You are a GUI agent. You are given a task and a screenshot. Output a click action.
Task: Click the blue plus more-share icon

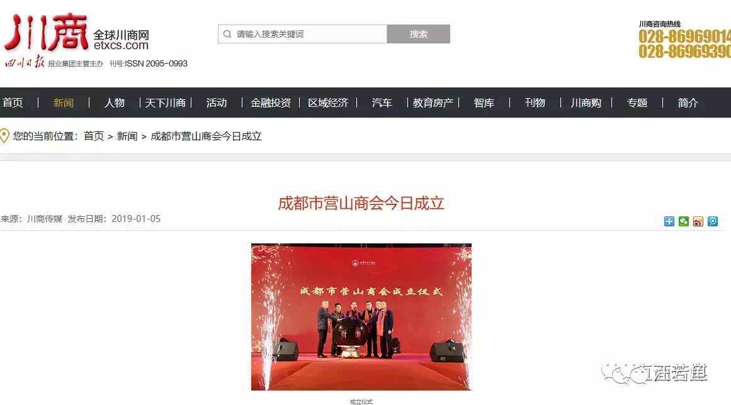pos(669,221)
